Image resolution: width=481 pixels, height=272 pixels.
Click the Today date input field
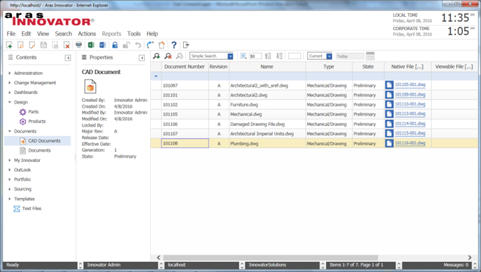pos(350,56)
